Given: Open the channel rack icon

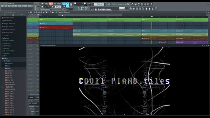Looking at the screenshot, I should click(x=137, y=9).
